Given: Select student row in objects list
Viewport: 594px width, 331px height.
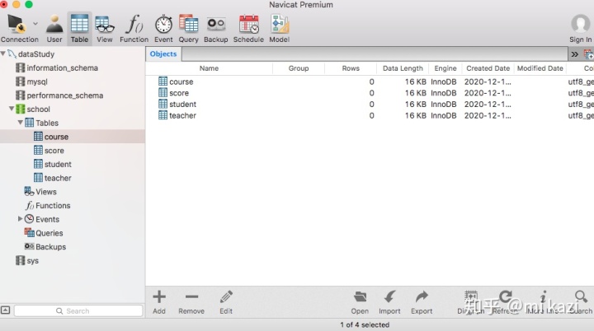Looking at the screenshot, I should coord(370,104).
